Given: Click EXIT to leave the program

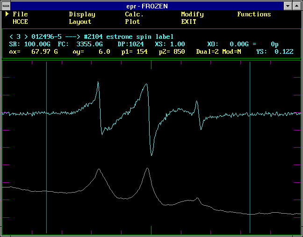Looking at the screenshot, I should click(x=188, y=22).
